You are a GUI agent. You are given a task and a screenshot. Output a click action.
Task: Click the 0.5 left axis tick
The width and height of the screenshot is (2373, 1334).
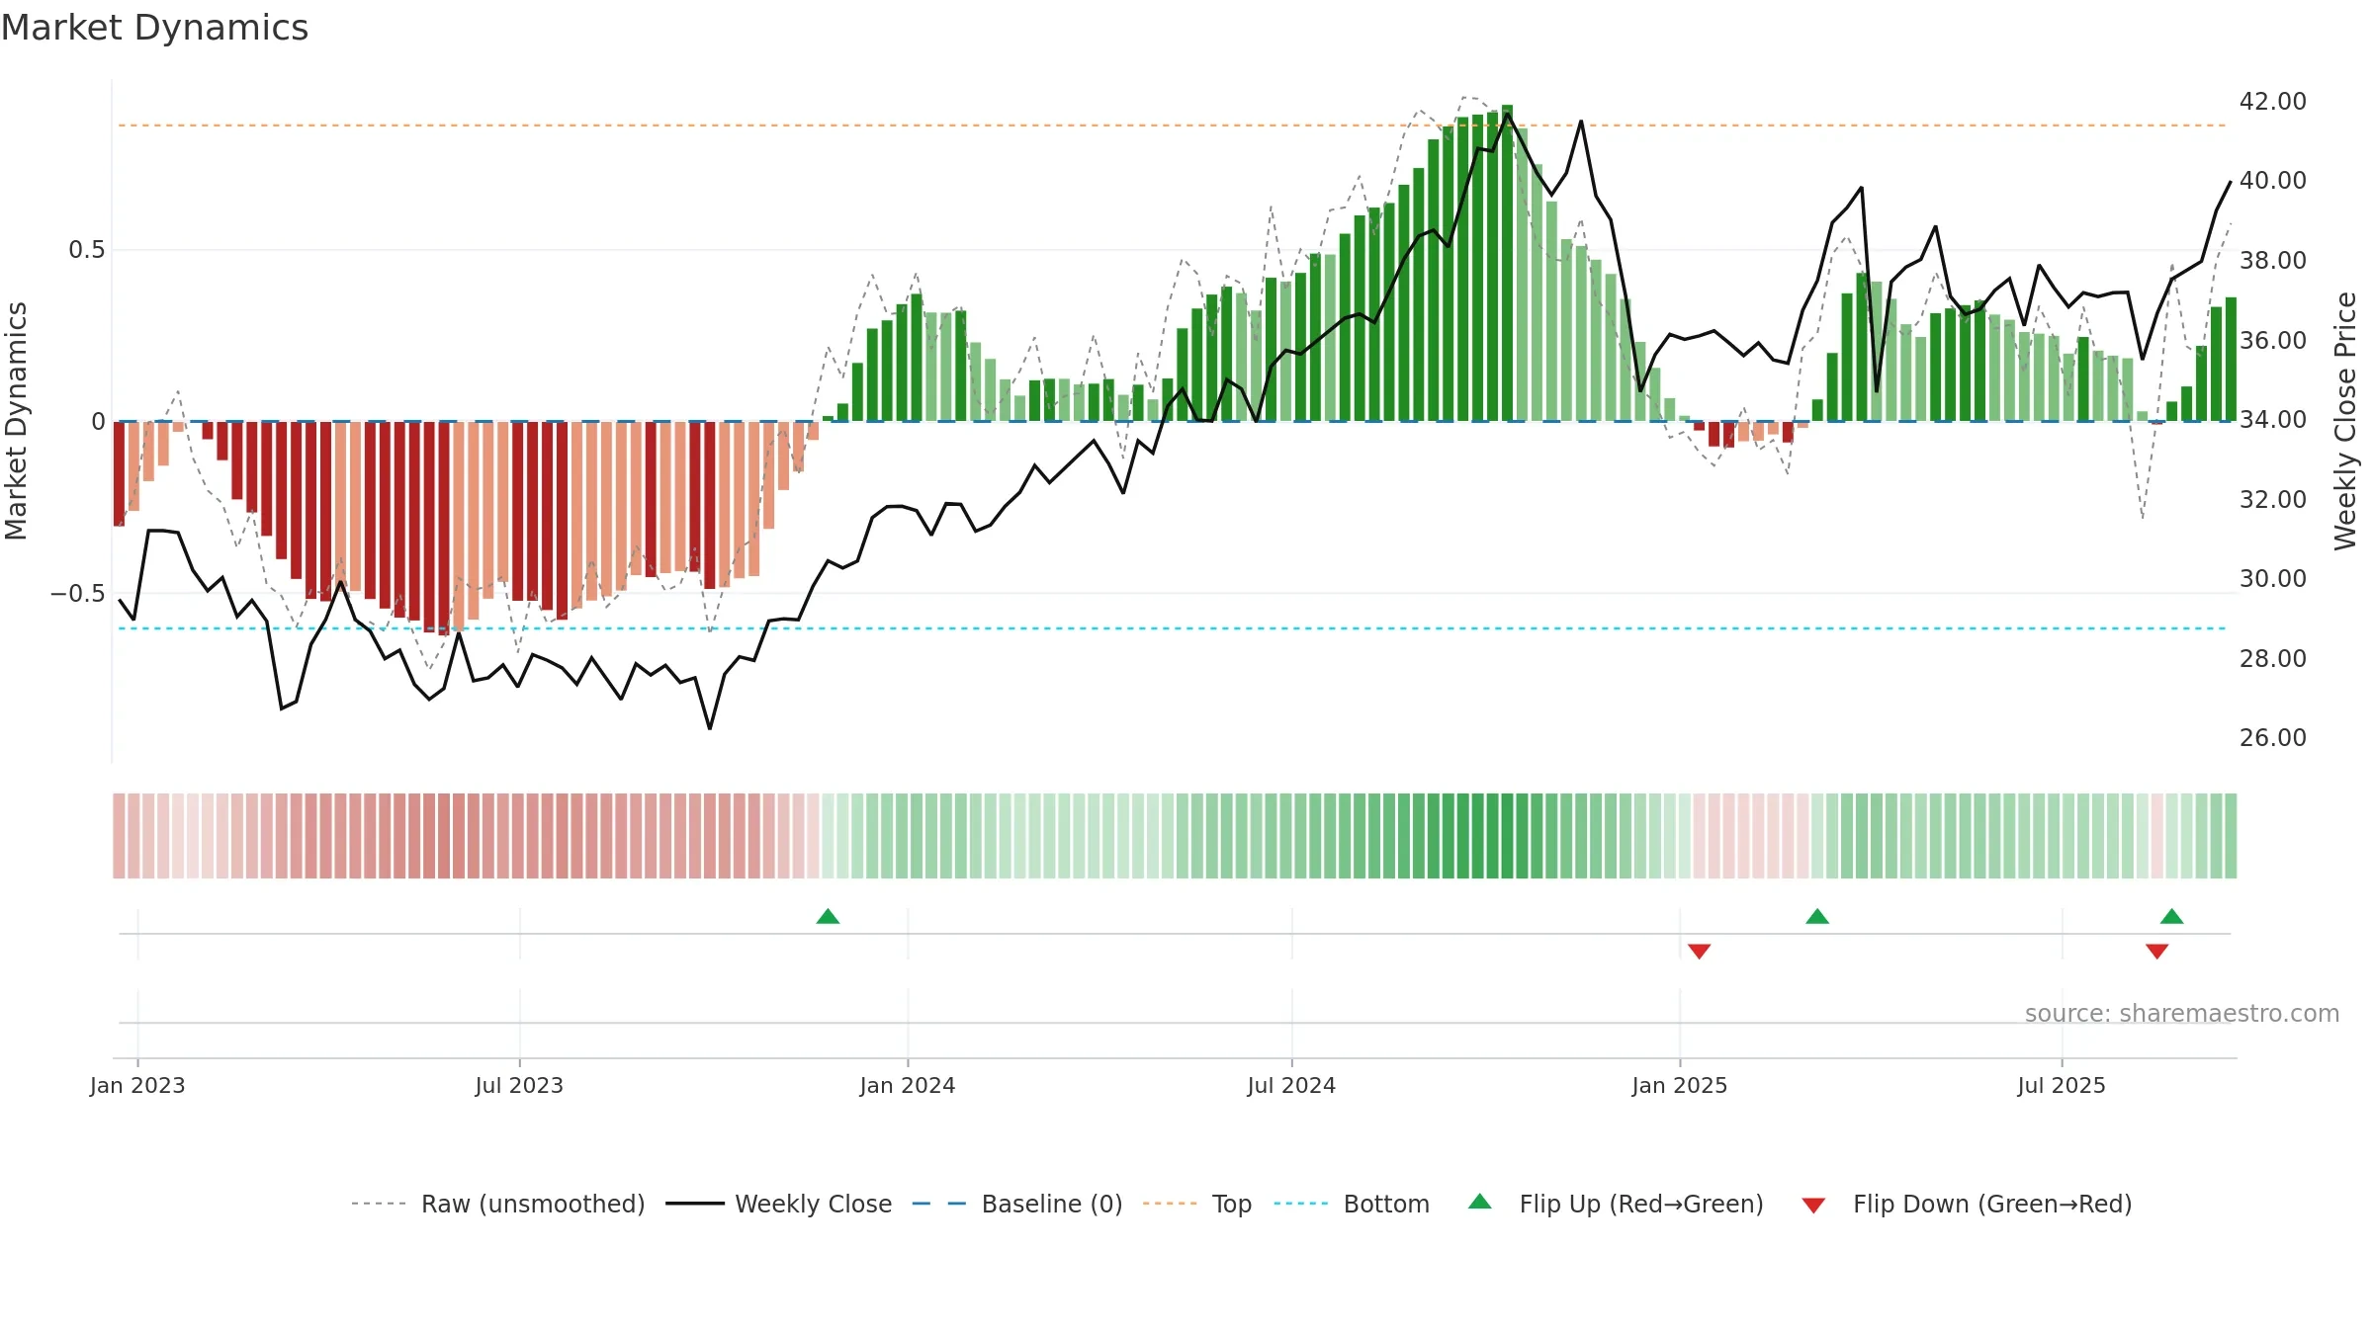coord(86,250)
